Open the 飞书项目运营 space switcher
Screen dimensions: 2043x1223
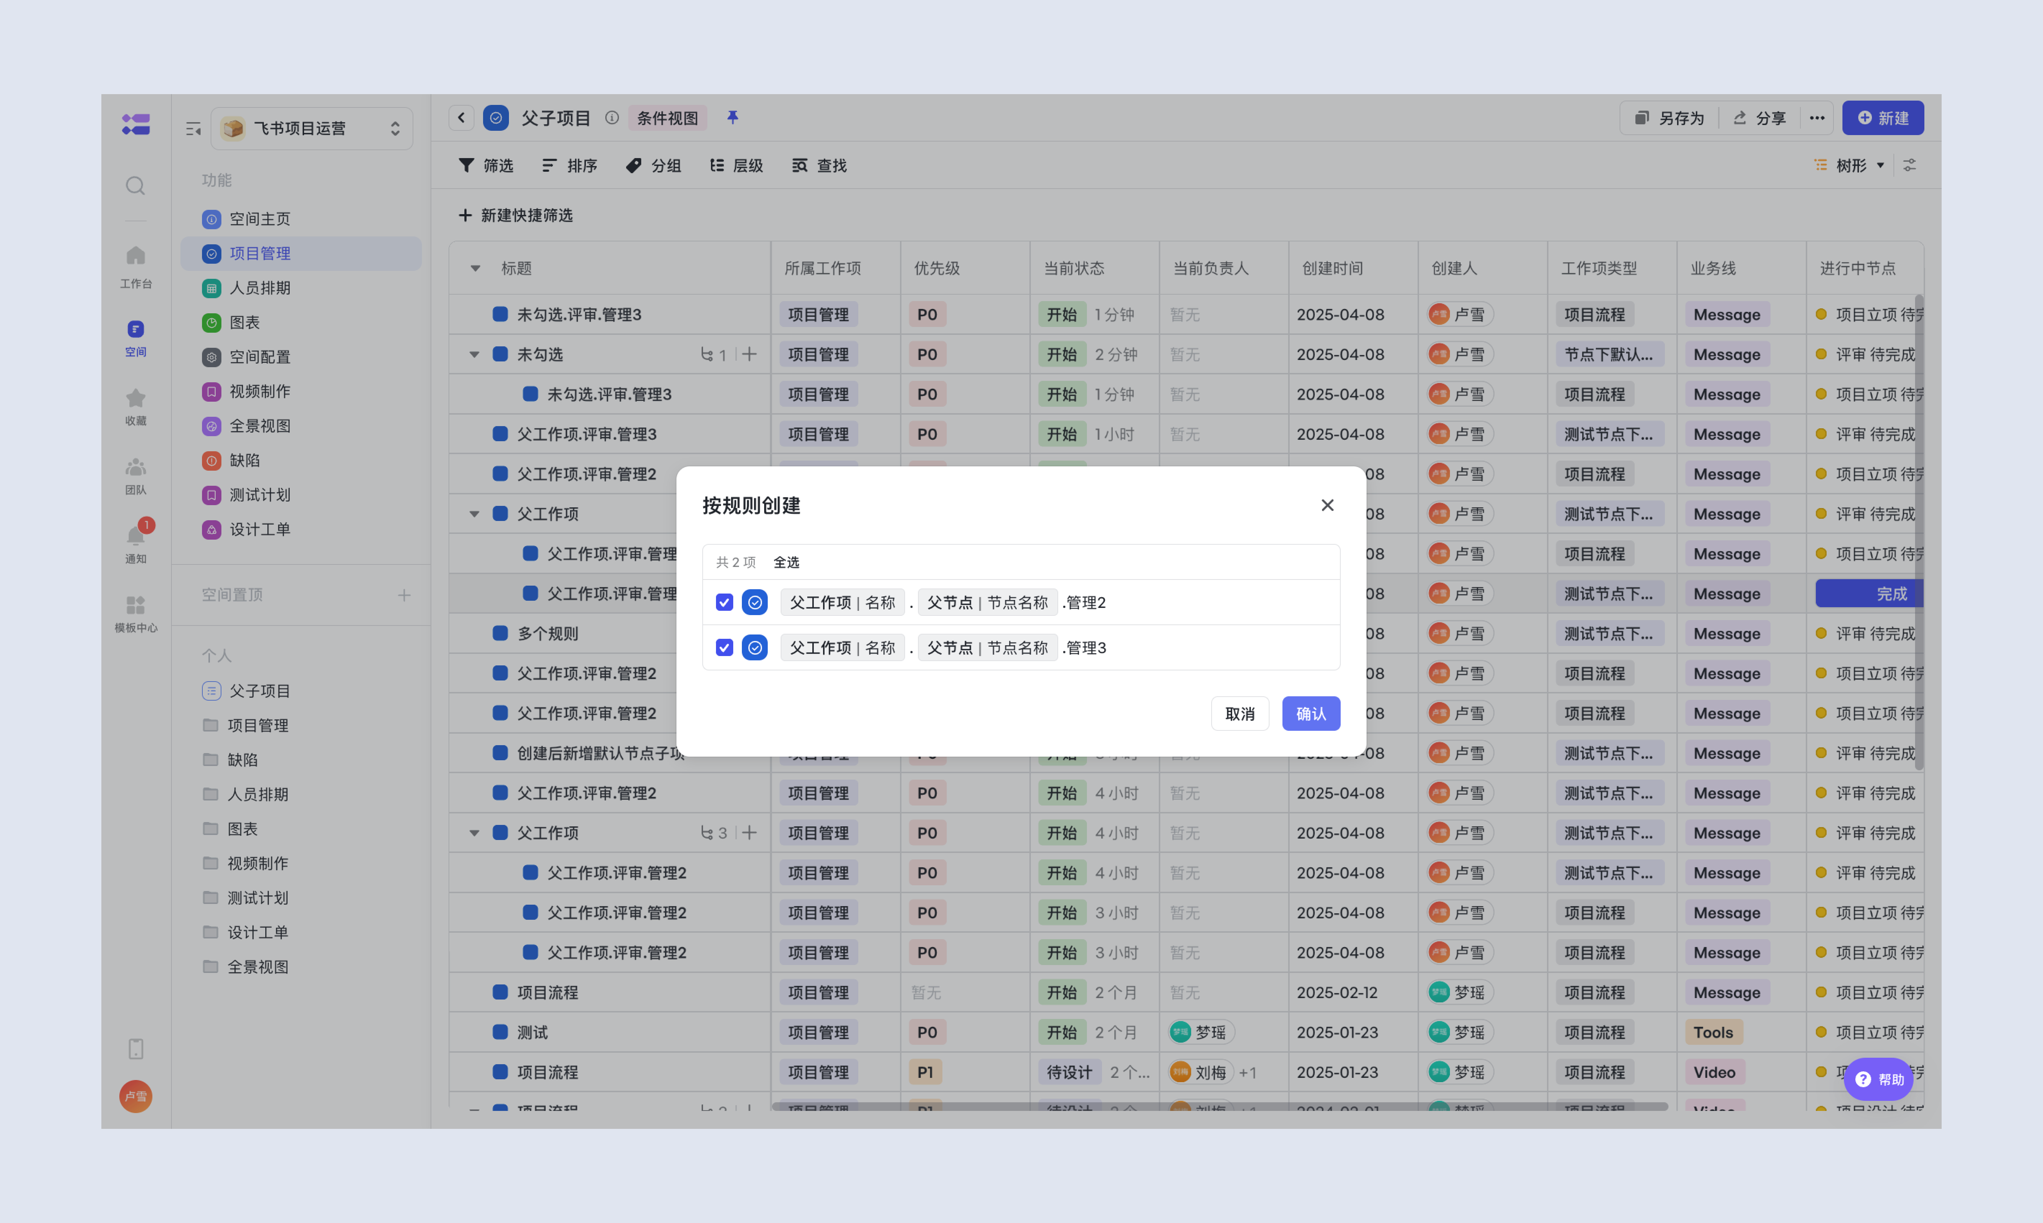click(312, 129)
